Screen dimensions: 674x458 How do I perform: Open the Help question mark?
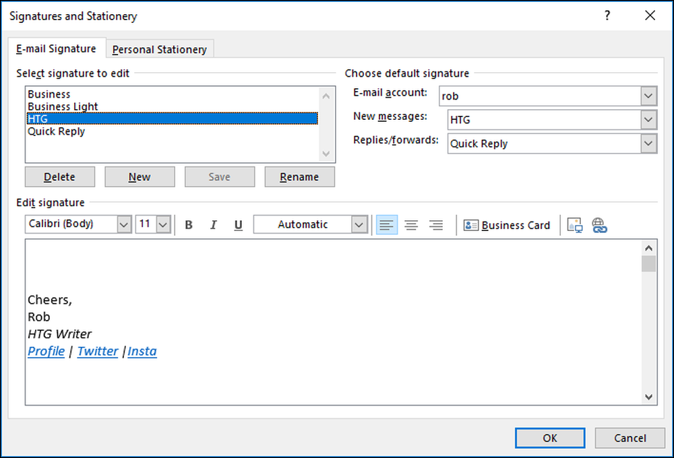(607, 16)
